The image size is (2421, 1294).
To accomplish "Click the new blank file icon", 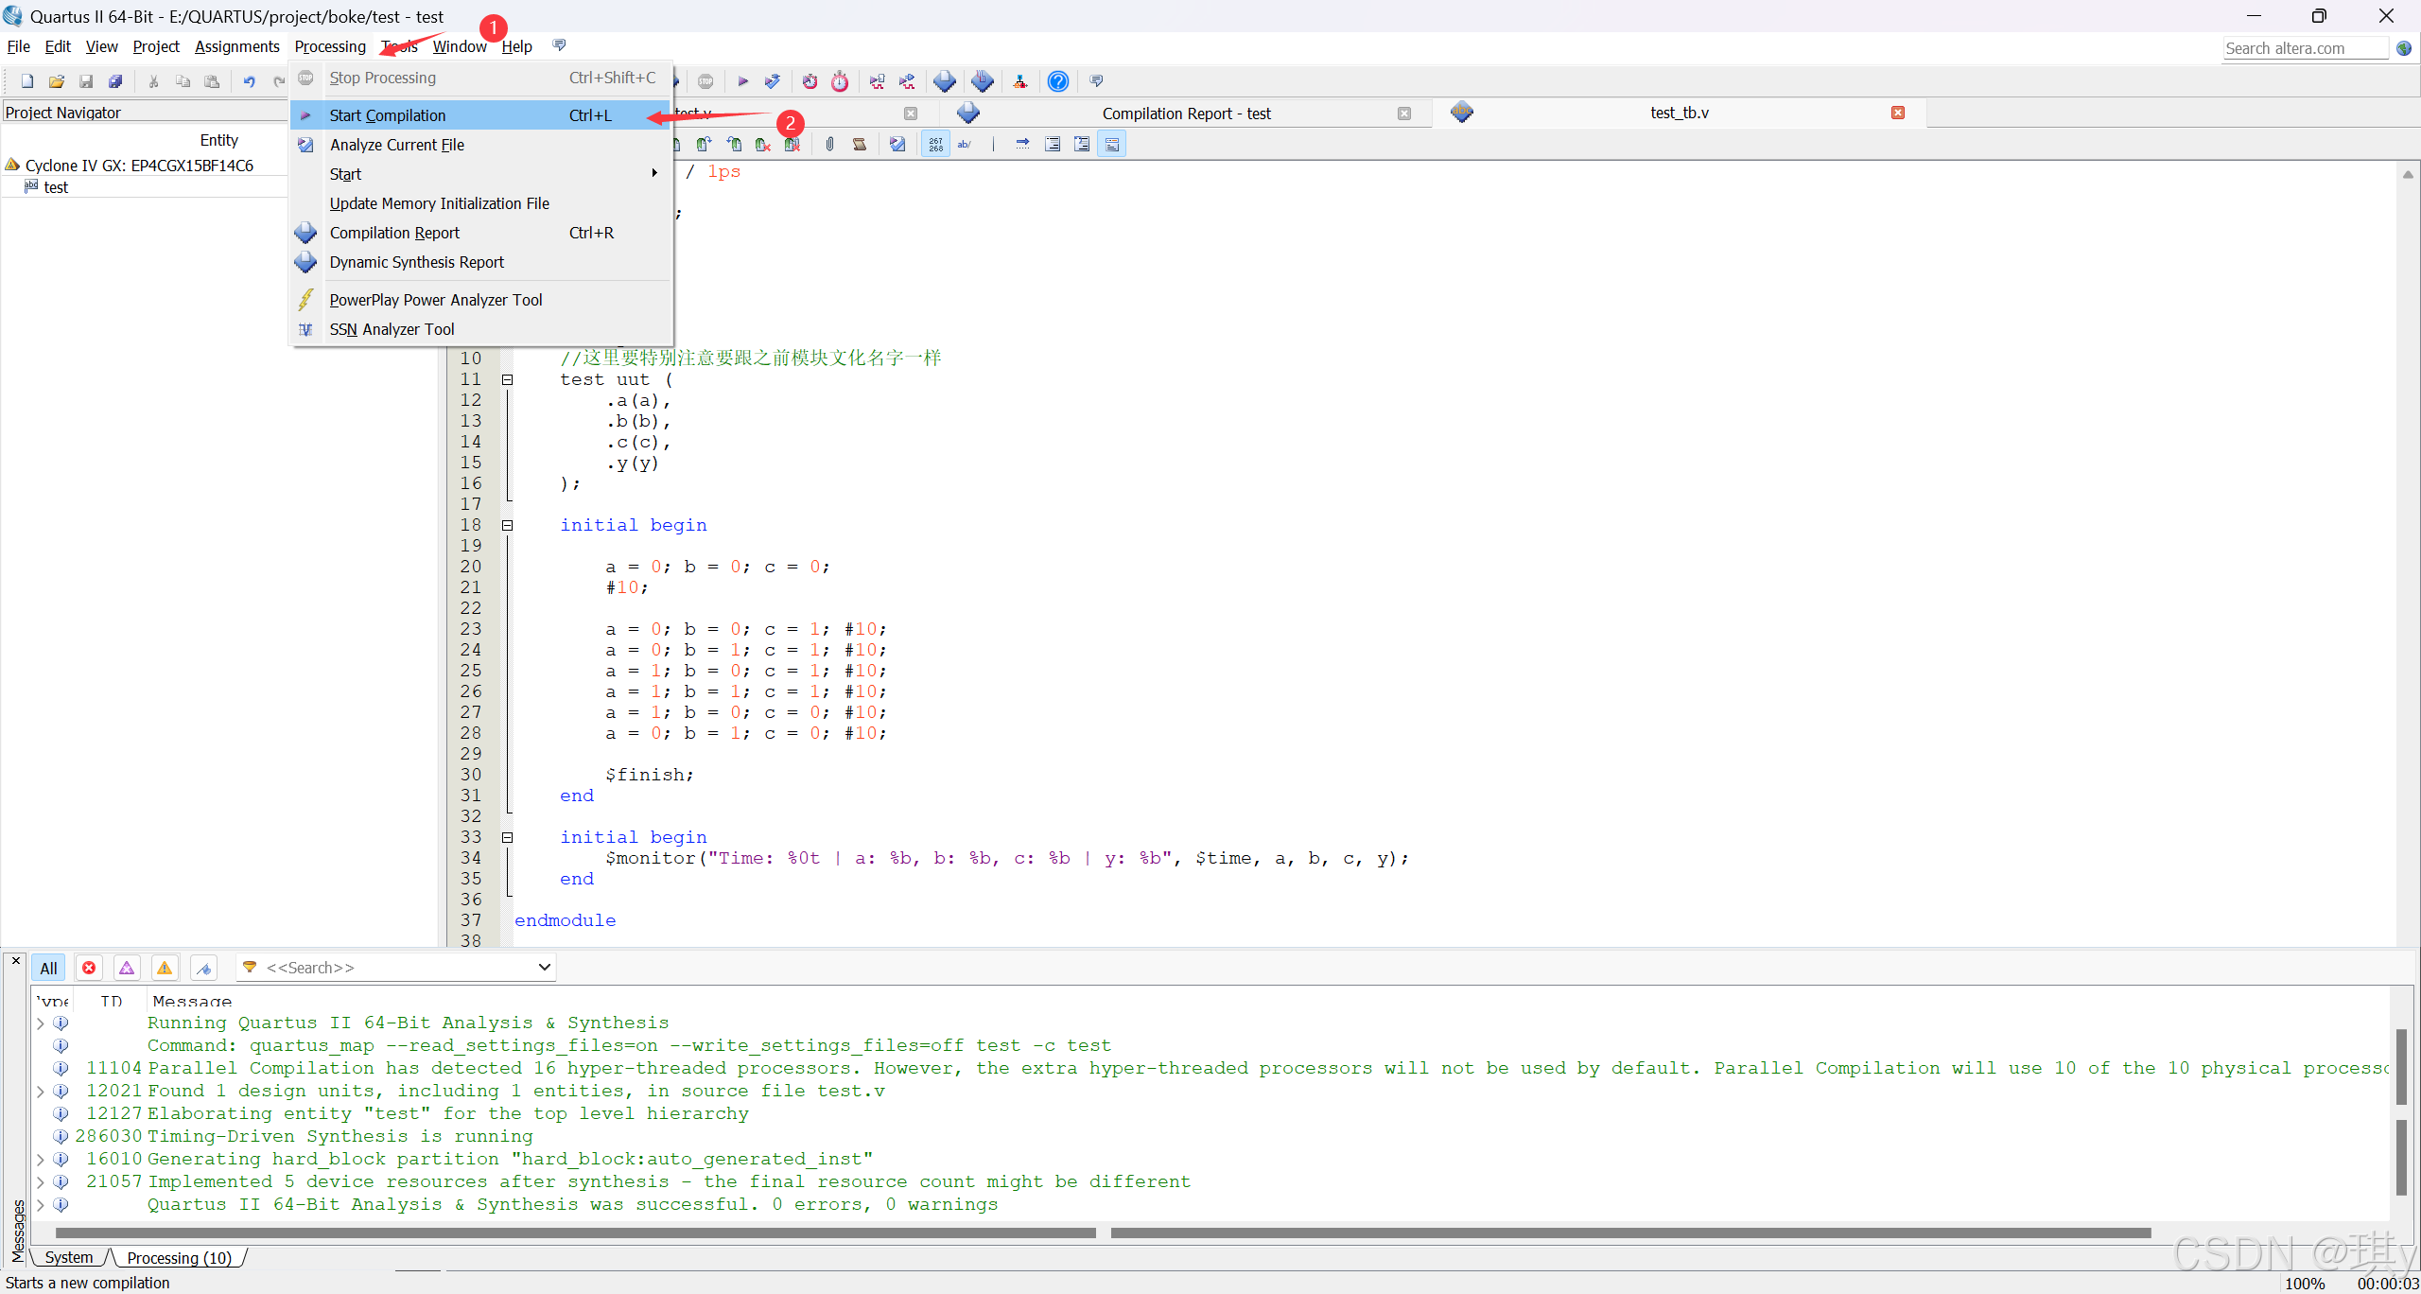I will pyautogui.click(x=27, y=81).
